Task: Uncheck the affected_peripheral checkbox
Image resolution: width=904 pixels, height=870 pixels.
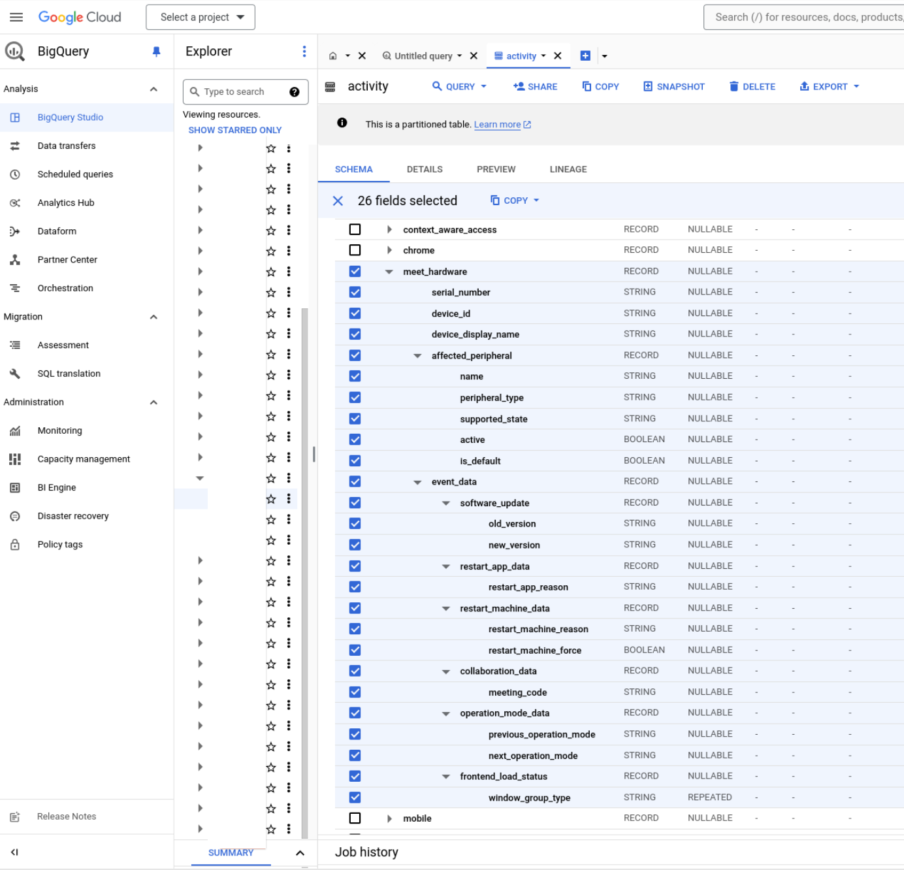Action: tap(355, 355)
